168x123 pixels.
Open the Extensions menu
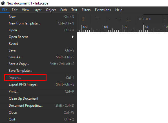[103, 10]
